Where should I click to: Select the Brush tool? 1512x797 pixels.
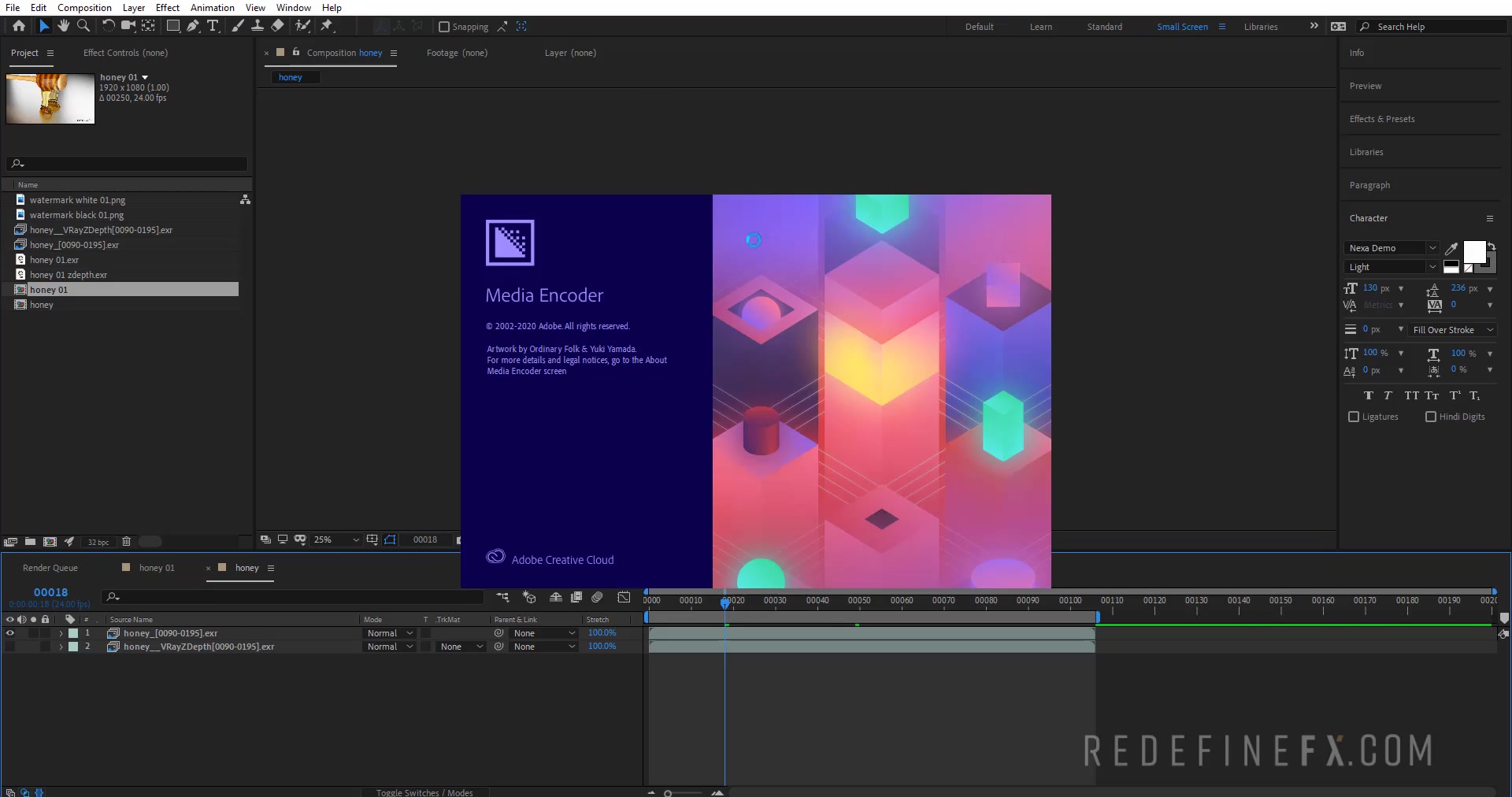click(238, 26)
